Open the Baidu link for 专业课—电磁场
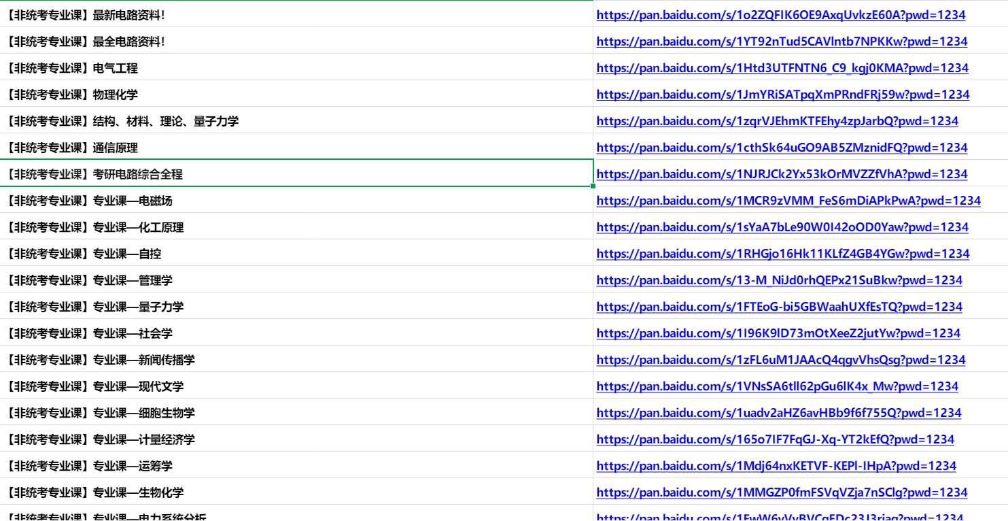The image size is (1008, 521). point(788,201)
